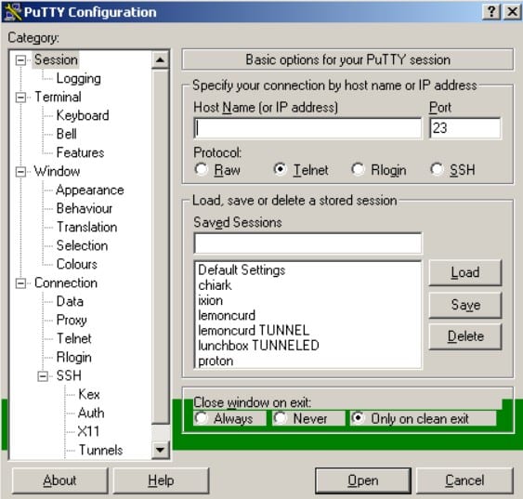Open the Selection settings
The width and height of the screenshot is (523, 499).
point(82,246)
